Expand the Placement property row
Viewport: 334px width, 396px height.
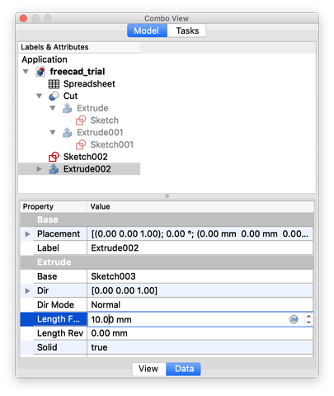click(27, 234)
